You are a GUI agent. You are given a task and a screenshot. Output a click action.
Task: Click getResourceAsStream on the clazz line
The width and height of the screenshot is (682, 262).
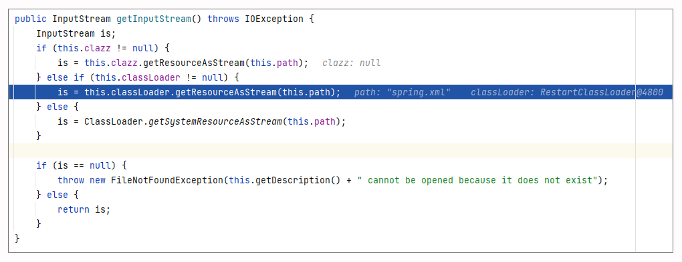click(195, 63)
